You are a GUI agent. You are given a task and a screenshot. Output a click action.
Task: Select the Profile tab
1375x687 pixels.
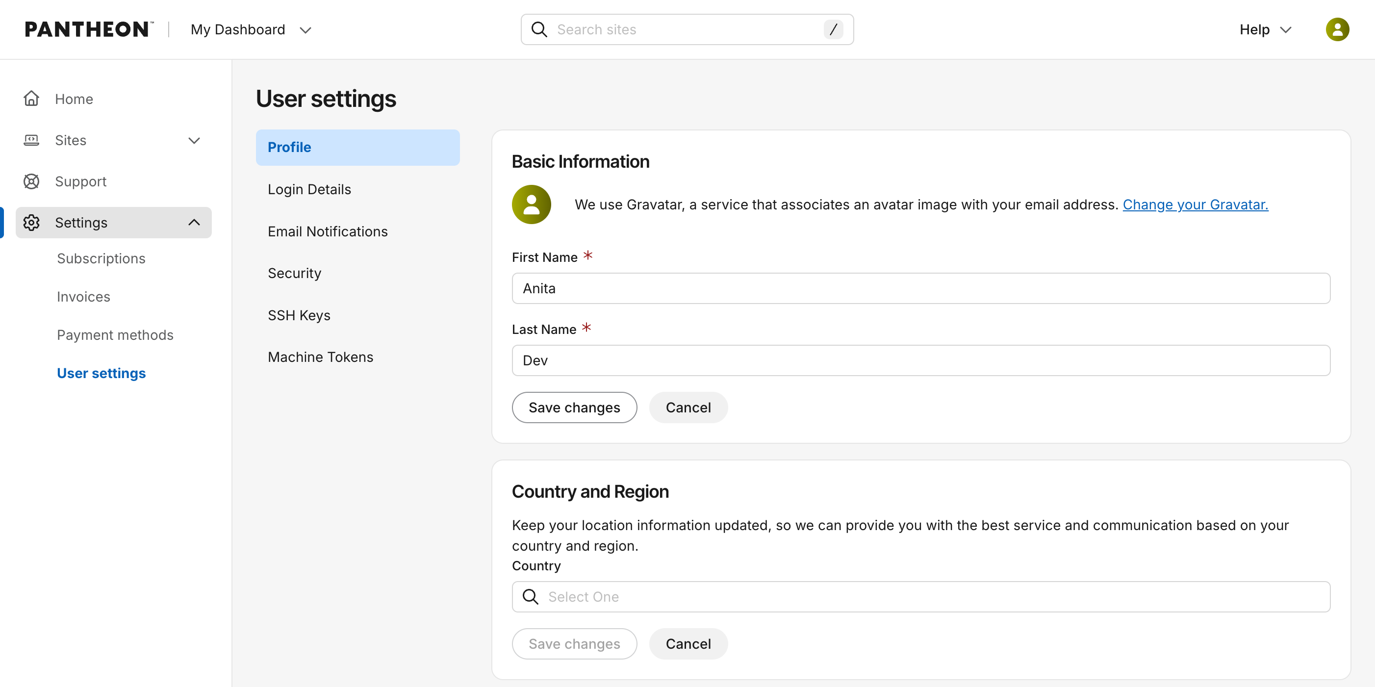pos(357,147)
